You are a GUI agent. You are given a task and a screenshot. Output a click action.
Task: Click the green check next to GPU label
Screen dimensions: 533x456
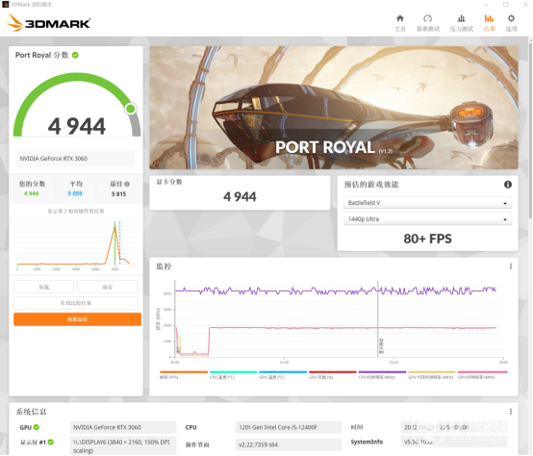[36, 427]
